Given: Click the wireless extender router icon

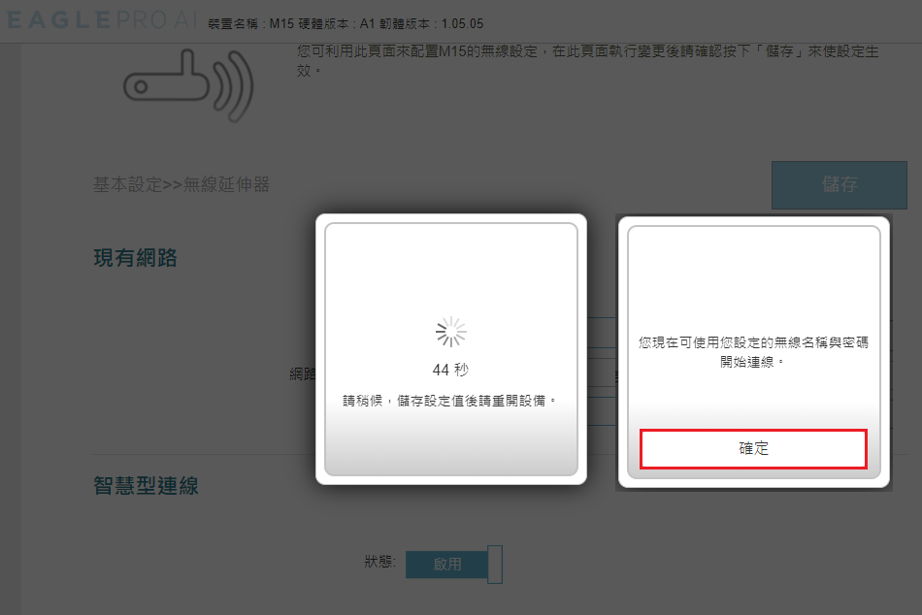Looking at the screenshot, I should click(188, 85).
